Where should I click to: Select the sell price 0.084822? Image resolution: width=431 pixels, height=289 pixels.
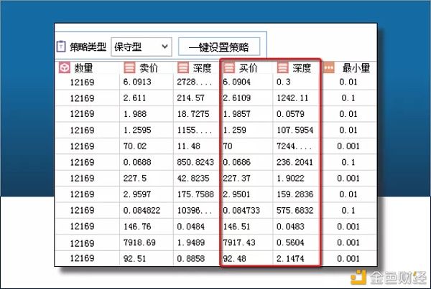click(142, 211)
